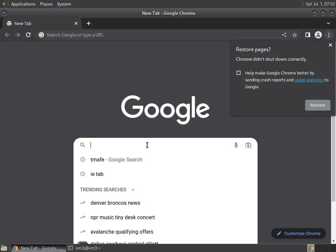Dismiss the Restore pages popup

tap(330, 45)
